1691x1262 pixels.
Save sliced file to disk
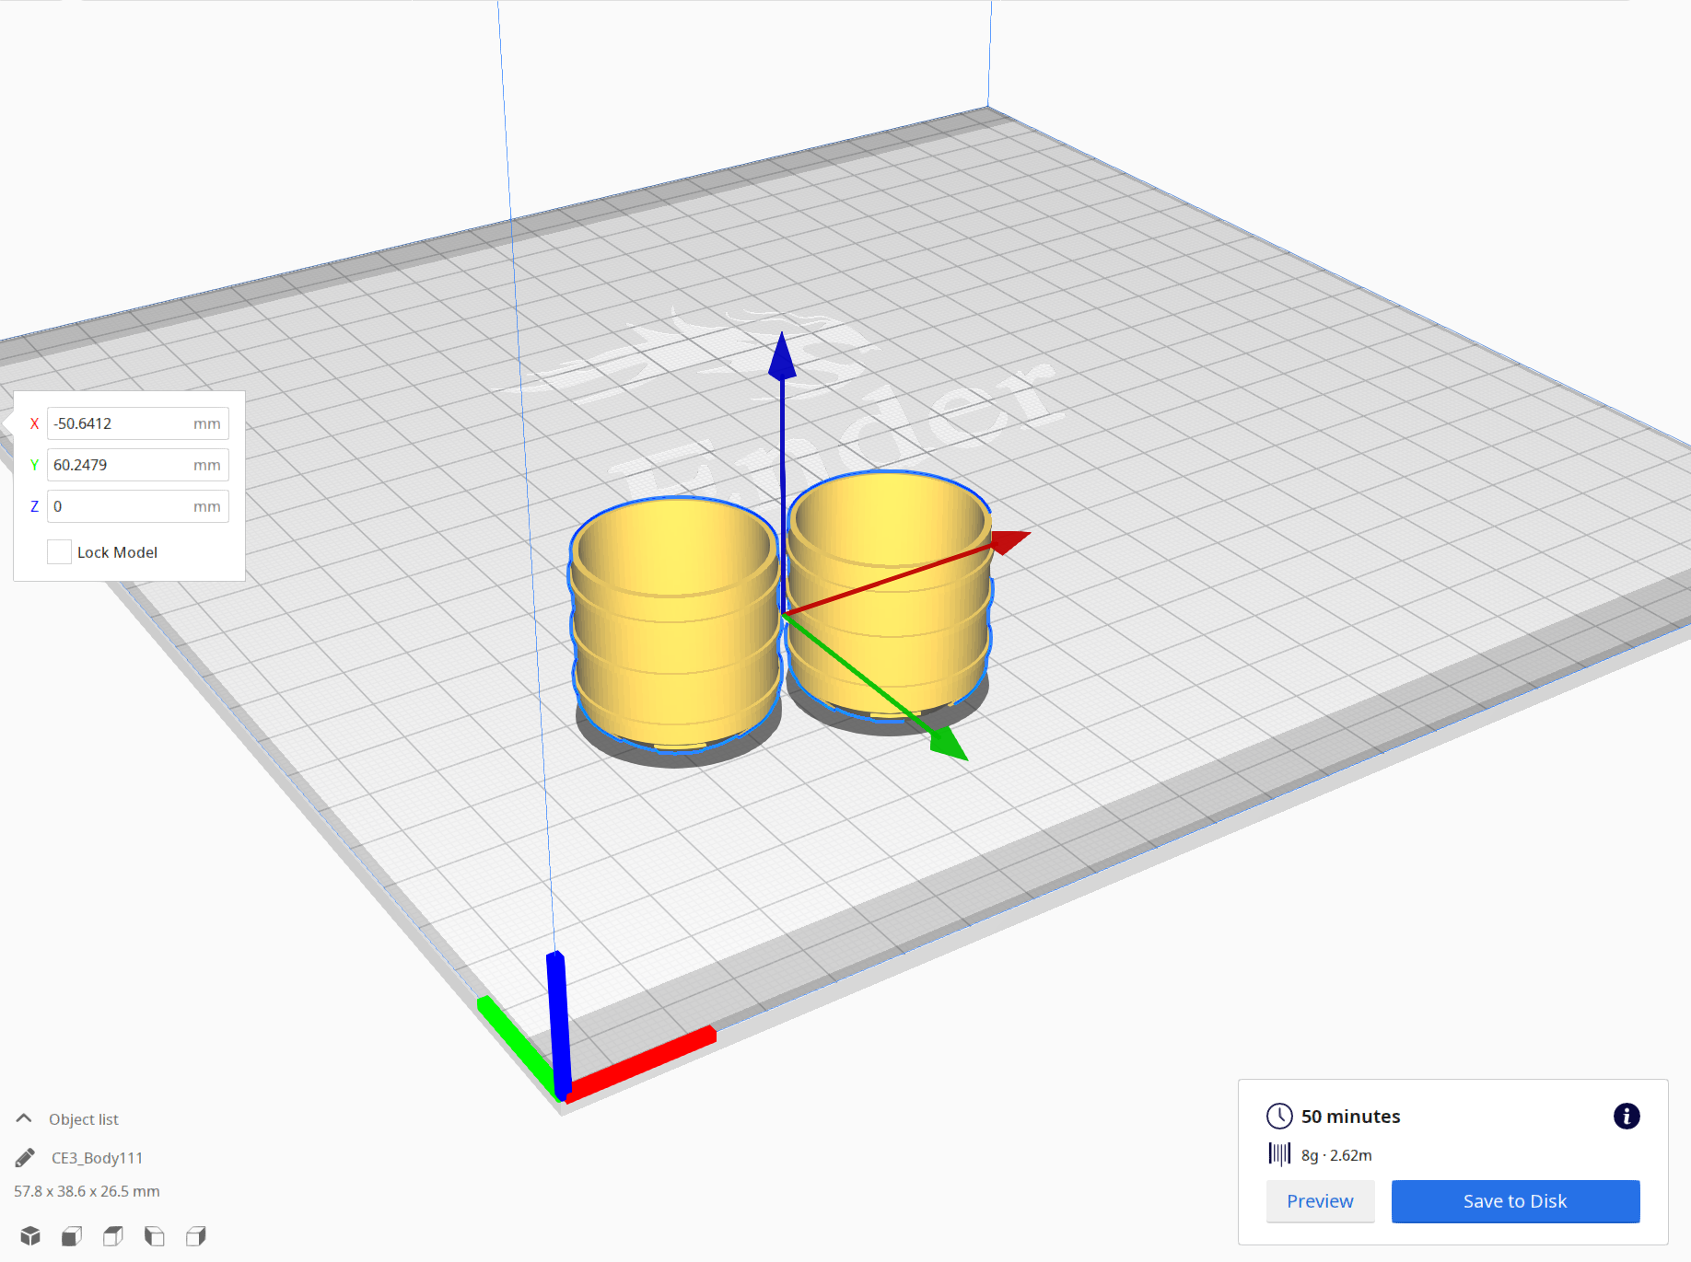(x=1515, y=1201)
